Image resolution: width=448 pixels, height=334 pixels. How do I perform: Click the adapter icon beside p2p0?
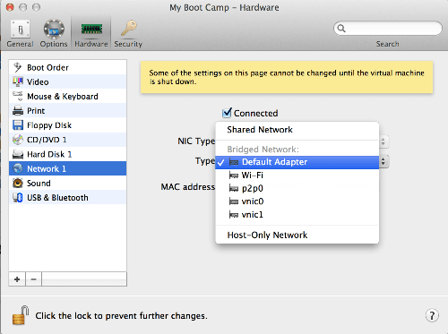click(x=234, y=188)
